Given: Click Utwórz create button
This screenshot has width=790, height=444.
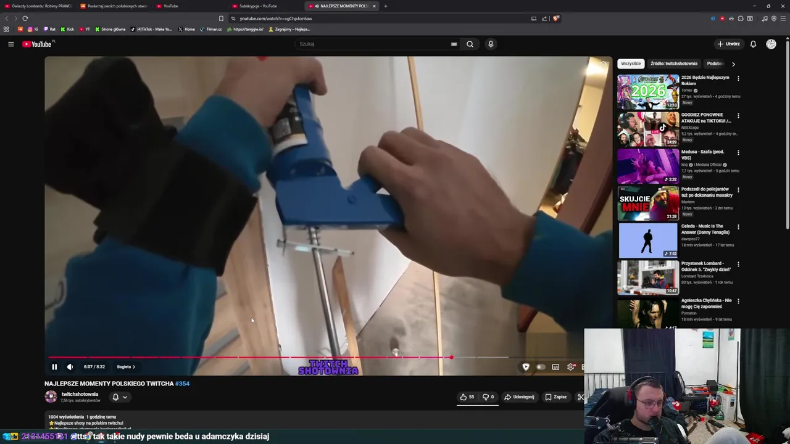Looking at the screenshot, I should pyautogui.click(x=728, y=44).
